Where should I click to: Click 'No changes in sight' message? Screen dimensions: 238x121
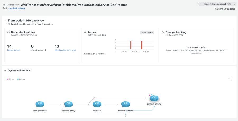(196, 47)
